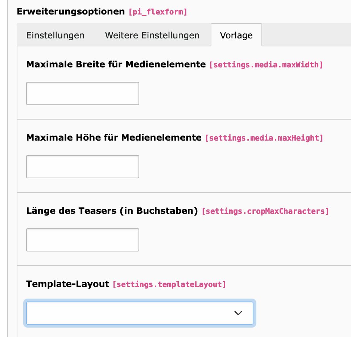
Task: Click the [settings.media.maxWidth] field tag
Action: click(266, 65)
